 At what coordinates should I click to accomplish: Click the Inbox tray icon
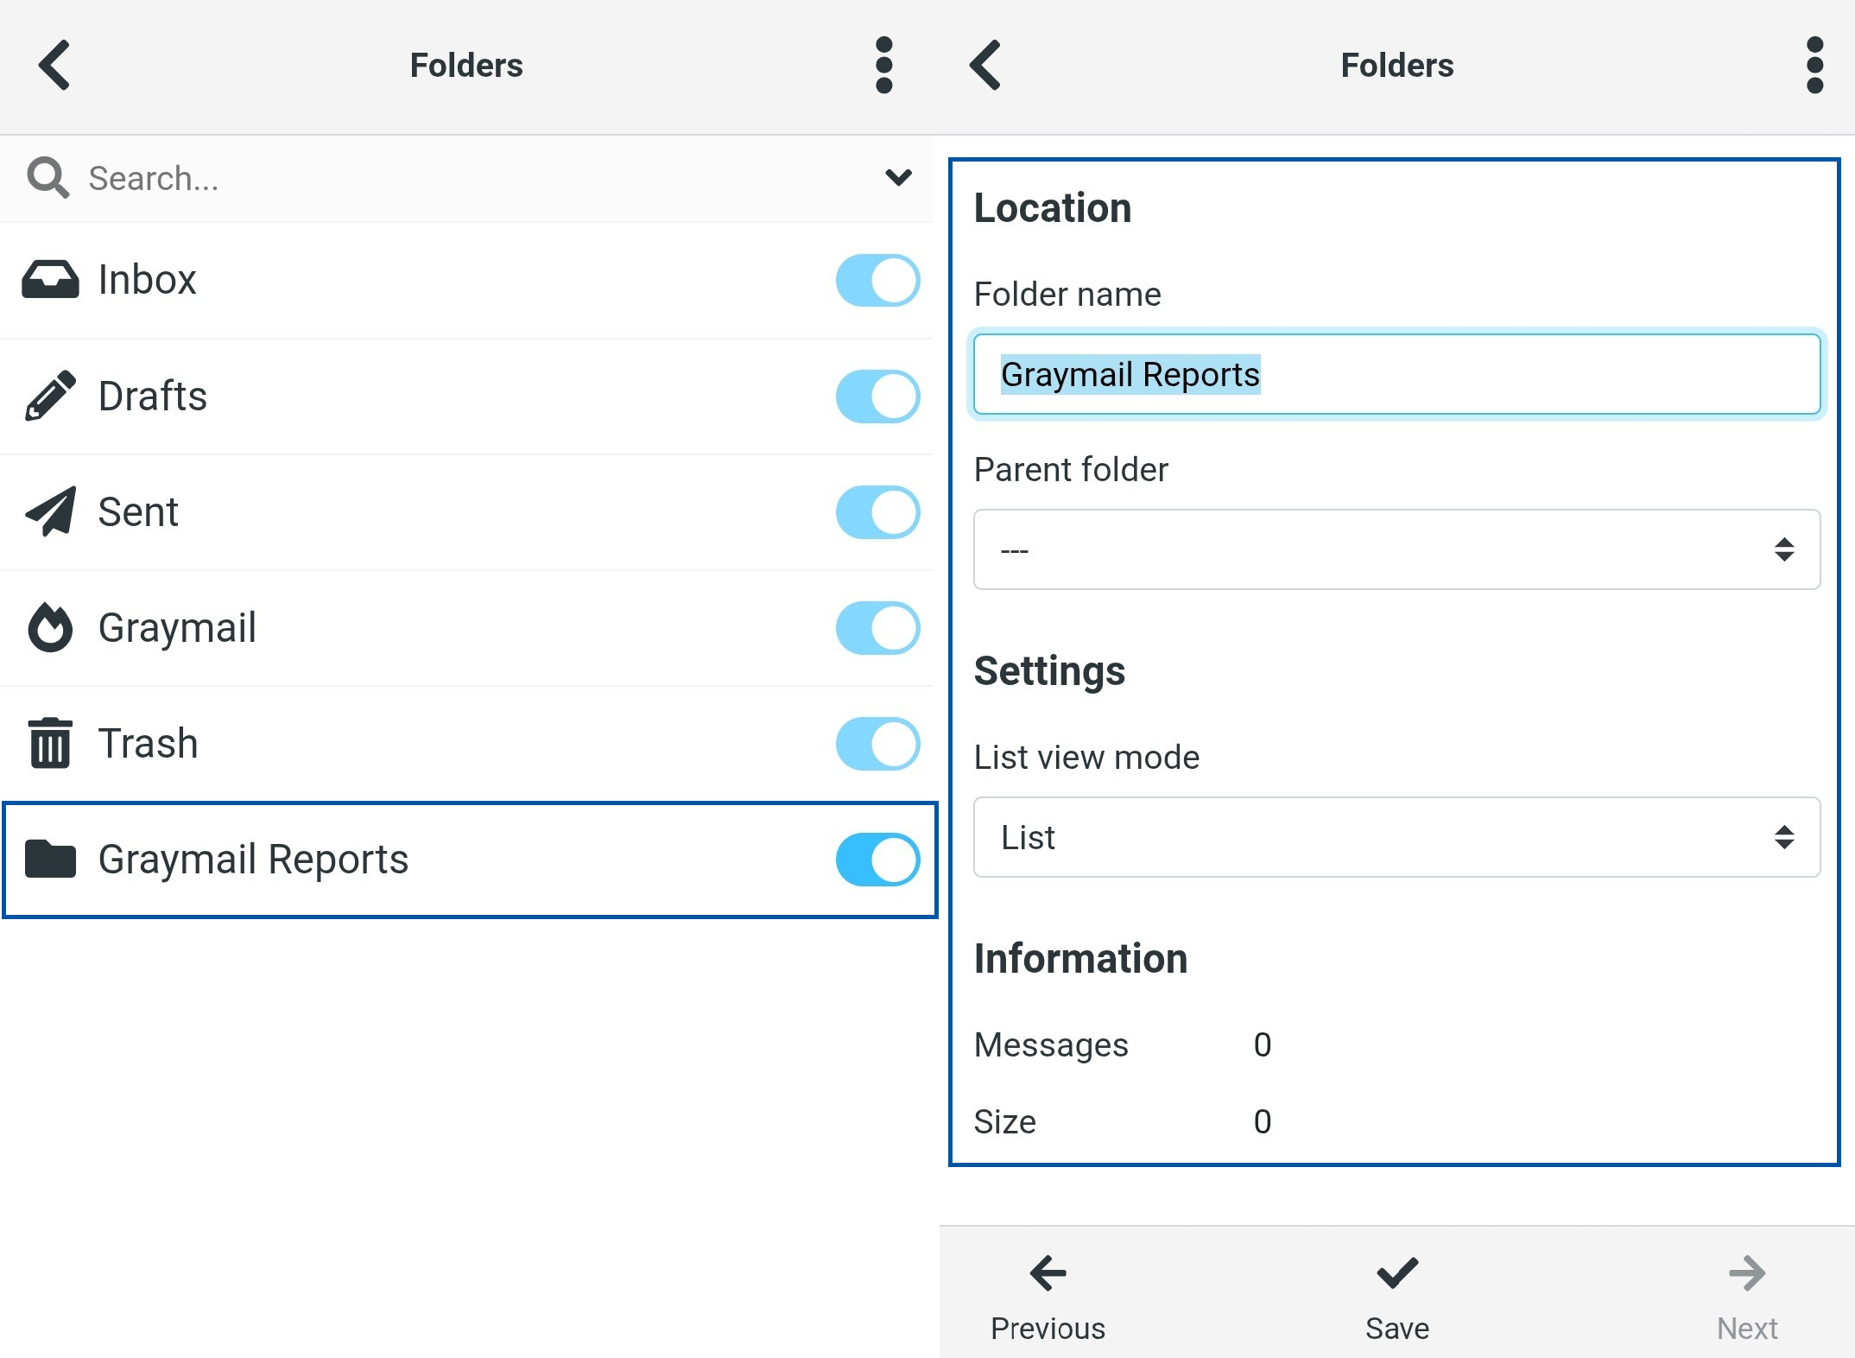click(50, 280)
